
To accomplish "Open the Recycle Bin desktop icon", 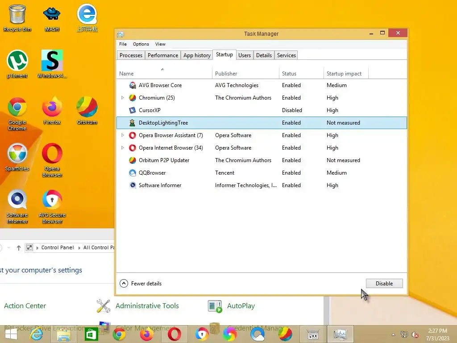I will [17, 18].
